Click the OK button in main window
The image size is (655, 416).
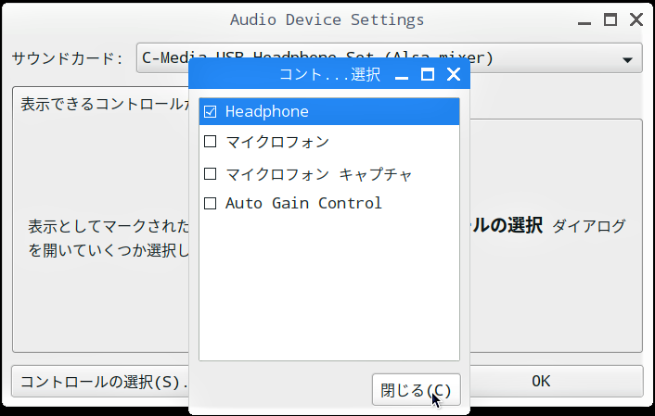[x=541, y=381]
